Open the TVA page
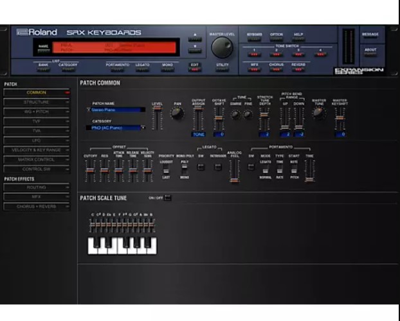The width and height of the screenshot is (400, 321). 37,131
